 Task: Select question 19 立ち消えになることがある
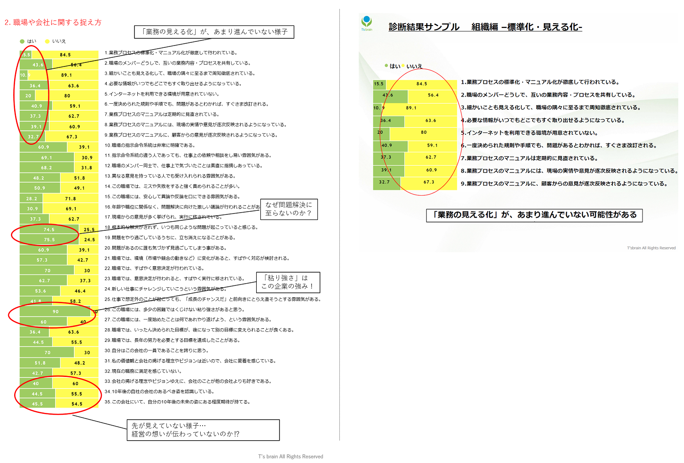[x=170, y=238]
